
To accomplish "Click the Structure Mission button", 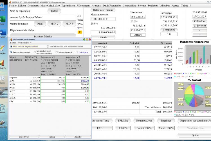I will click(43, 36).
